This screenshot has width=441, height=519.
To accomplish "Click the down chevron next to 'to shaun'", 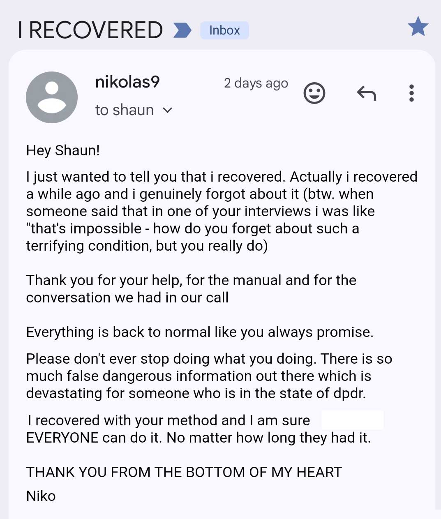I will pyautogui.click(x=168, y=110).
